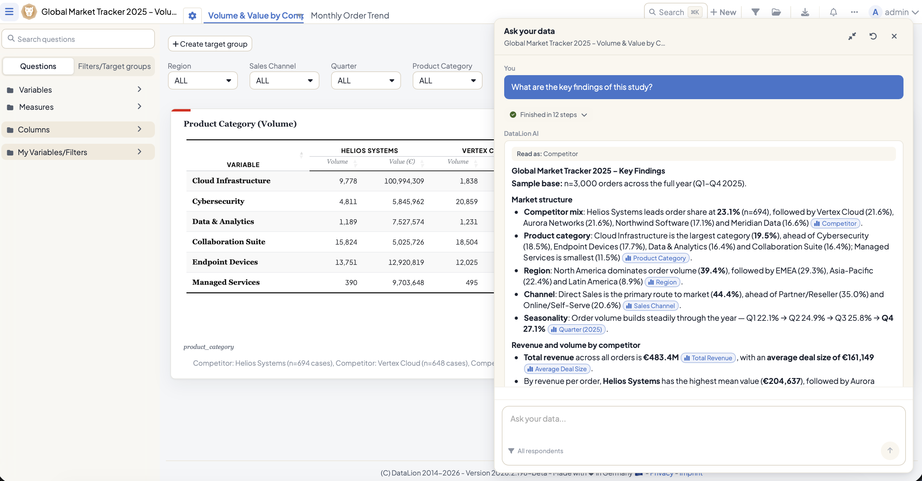922x481 pixels.
Task: Click the New button
Action: [x=723, y=12]
